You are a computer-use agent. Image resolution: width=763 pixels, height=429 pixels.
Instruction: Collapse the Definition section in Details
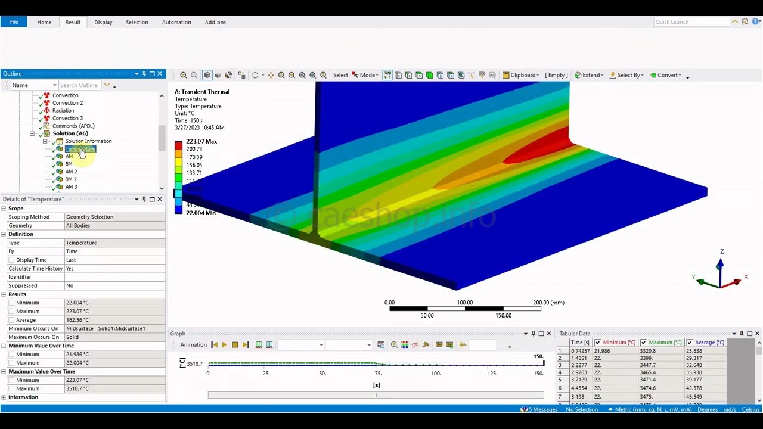[x=4, y=234]
